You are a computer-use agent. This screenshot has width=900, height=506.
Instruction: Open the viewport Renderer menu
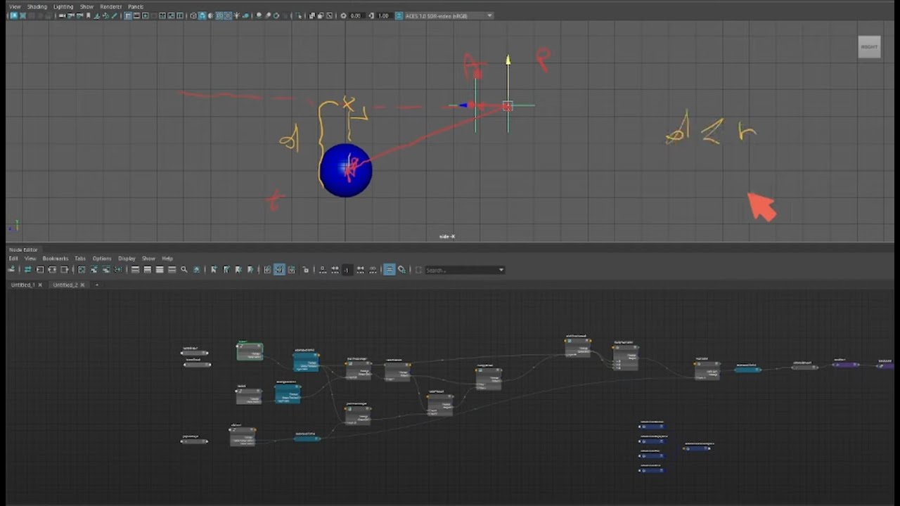click(110, 6)
